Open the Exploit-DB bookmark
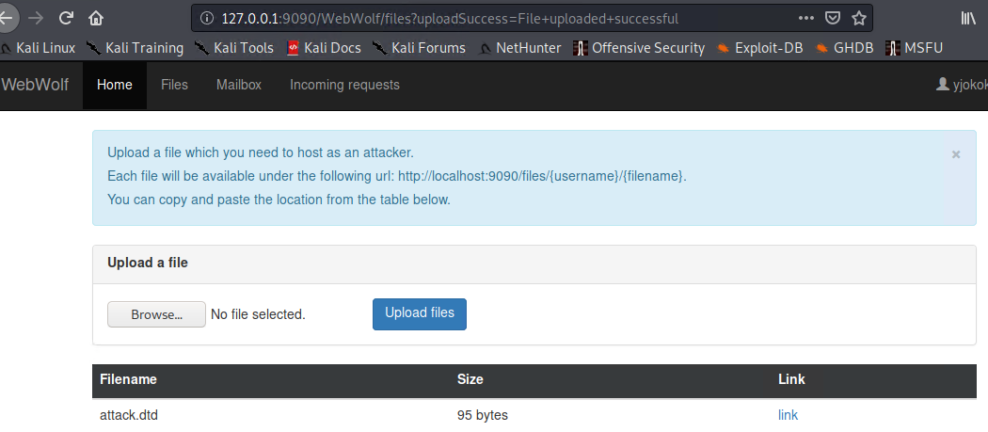This screenshot has width=988, height=432. click(759, 48)
